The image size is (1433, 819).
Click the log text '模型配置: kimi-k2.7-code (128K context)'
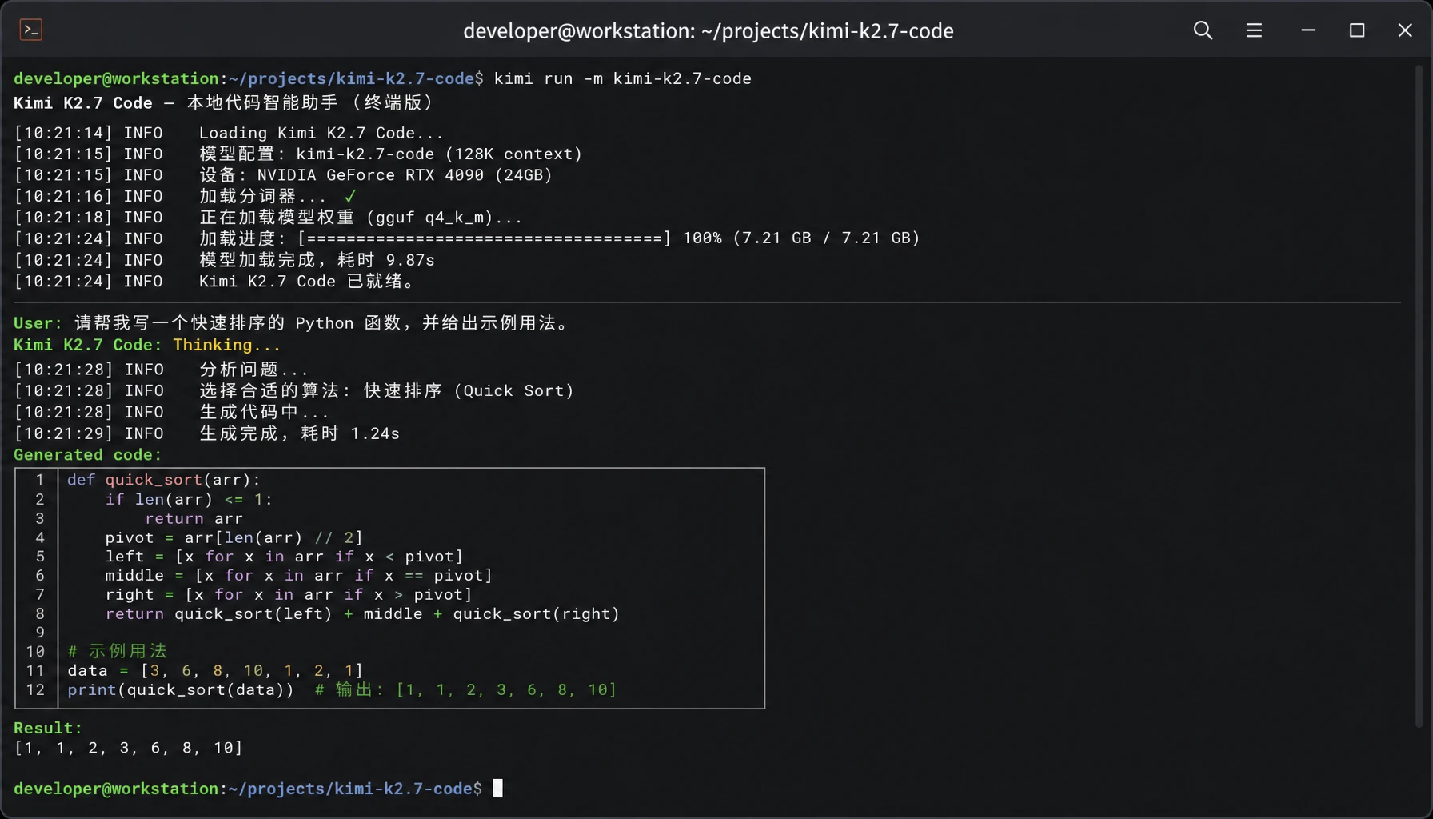[x=391, y=154]
